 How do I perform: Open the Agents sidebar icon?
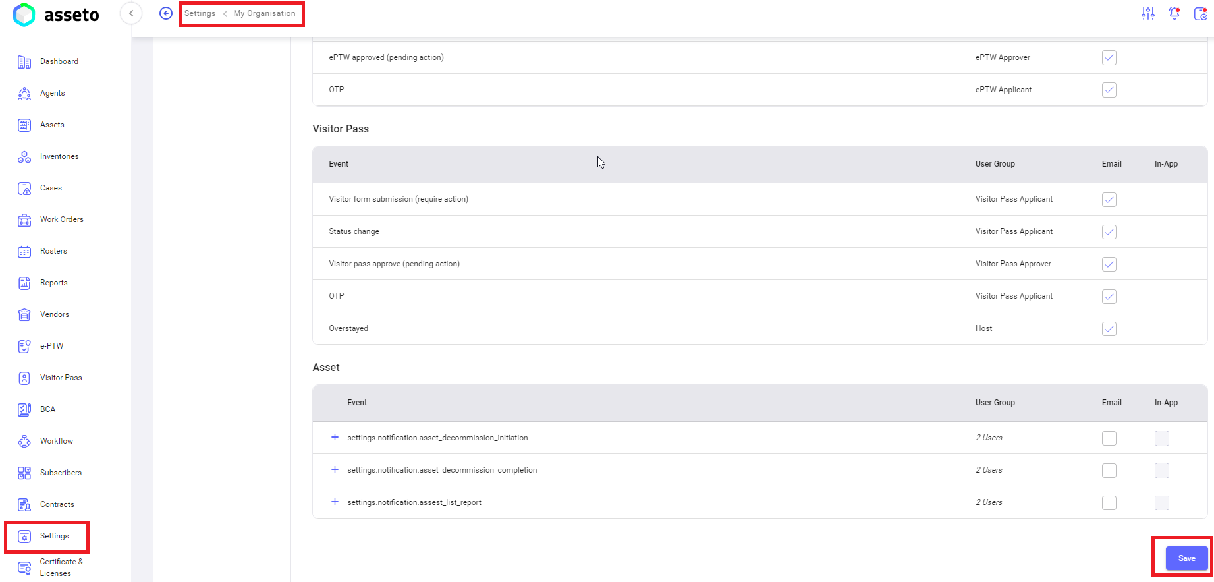[24, 94]
